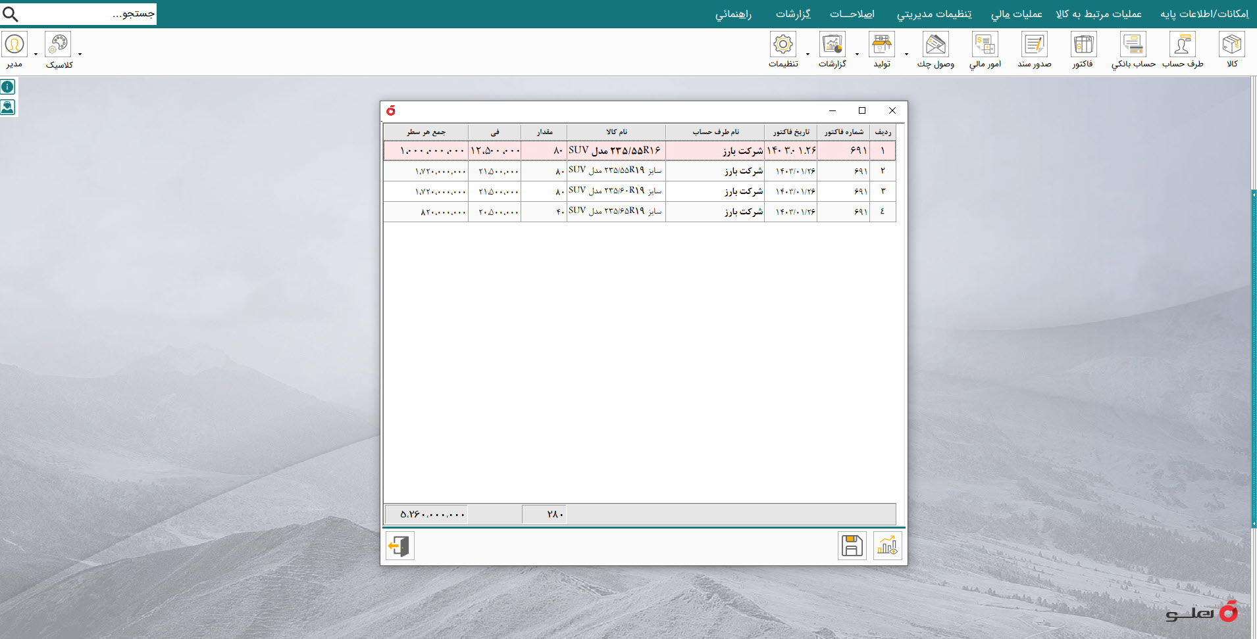Expand the dropdown arrow beside تنظيمات

point(808,54)
